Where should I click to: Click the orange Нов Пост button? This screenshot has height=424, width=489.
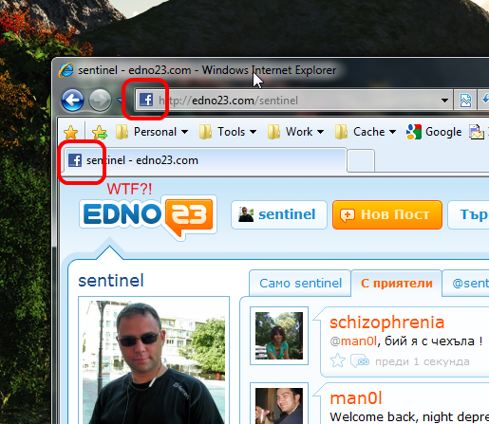[x=387, y=214]
